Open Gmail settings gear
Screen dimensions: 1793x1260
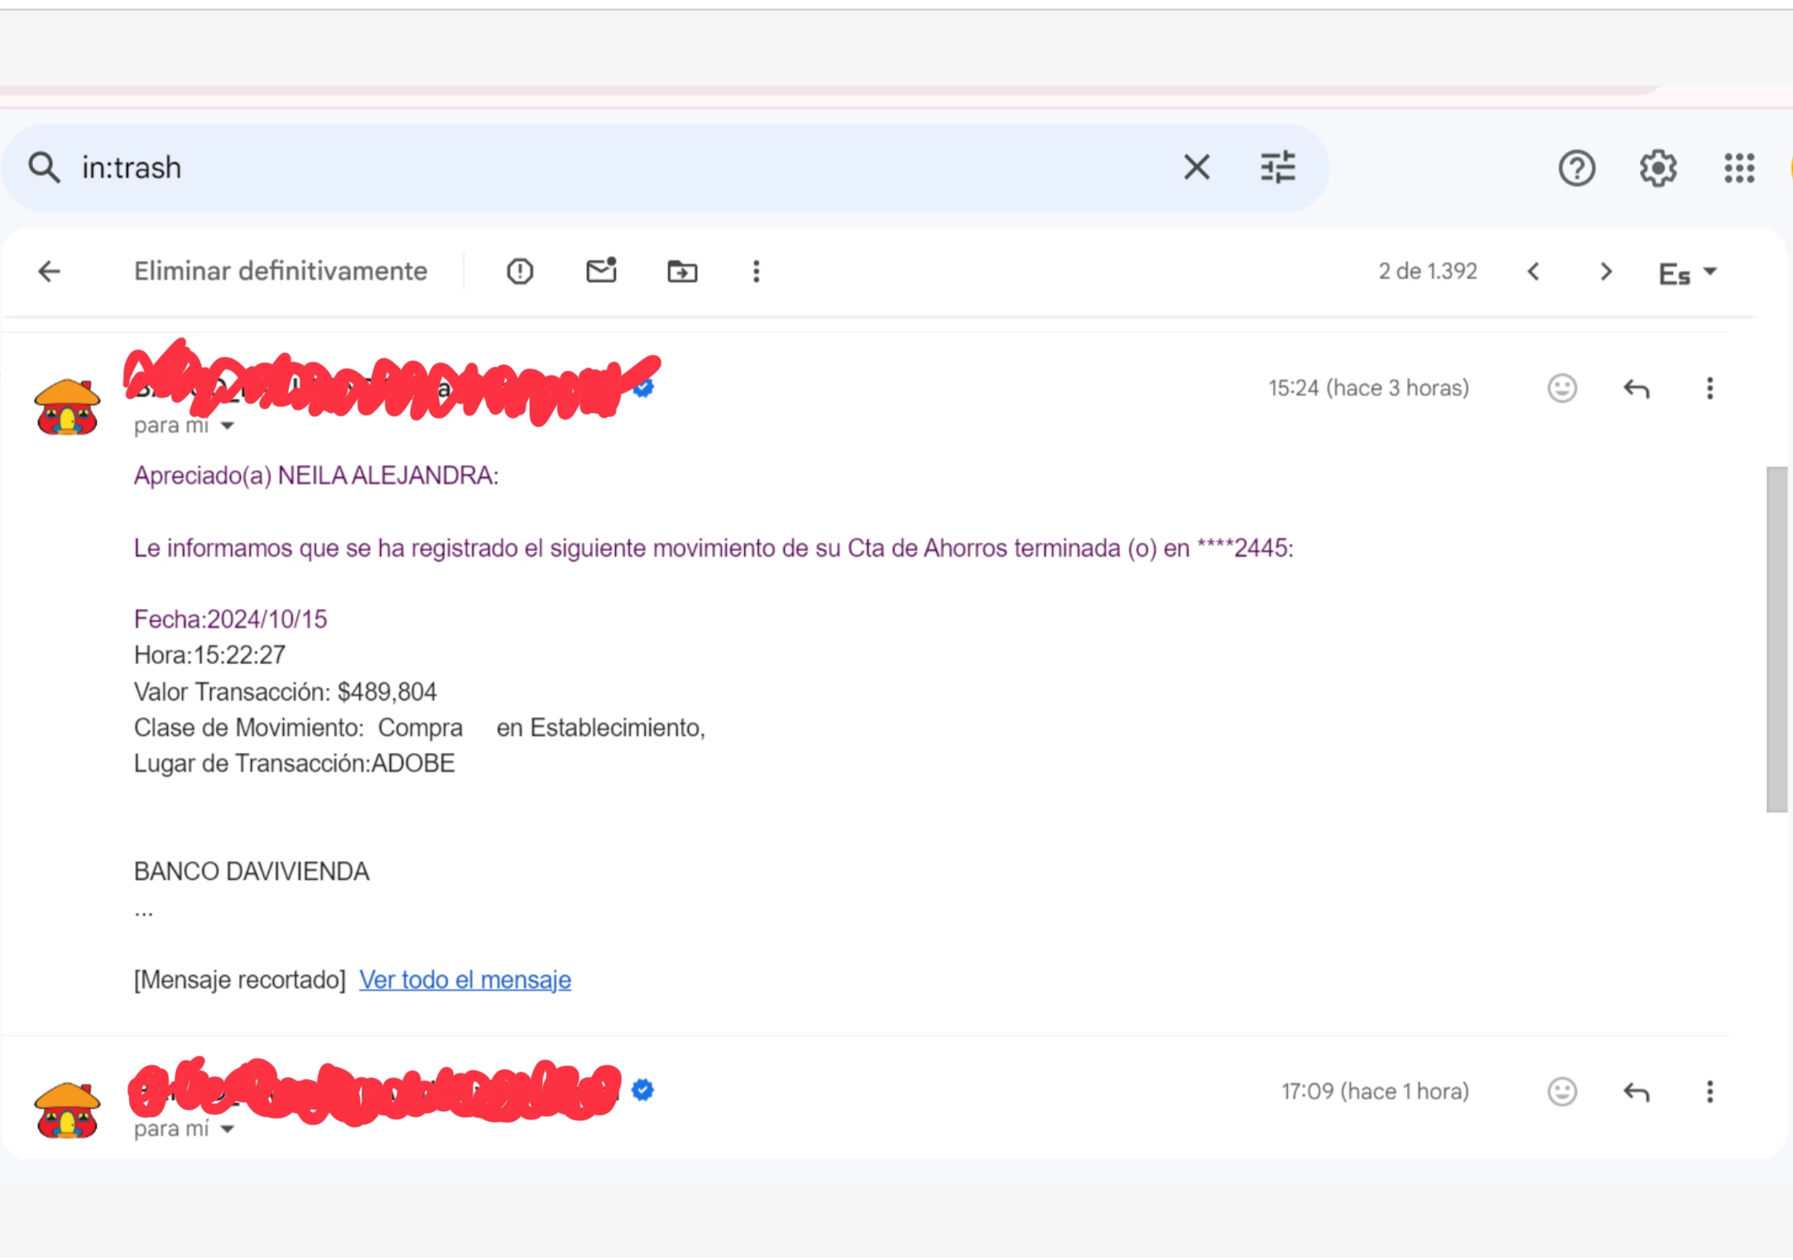1657,169
